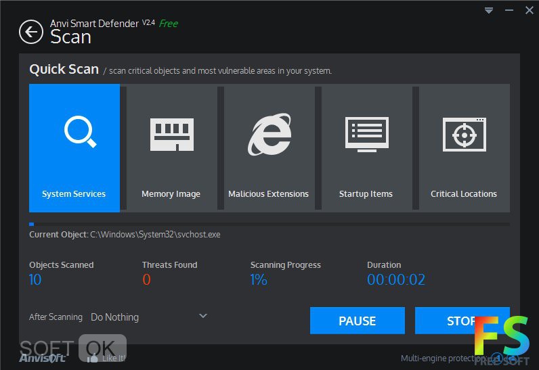Click the Objects Scanned value 10
The width and height of the screenshot is (539, 370).
click(x=35, y=280)
